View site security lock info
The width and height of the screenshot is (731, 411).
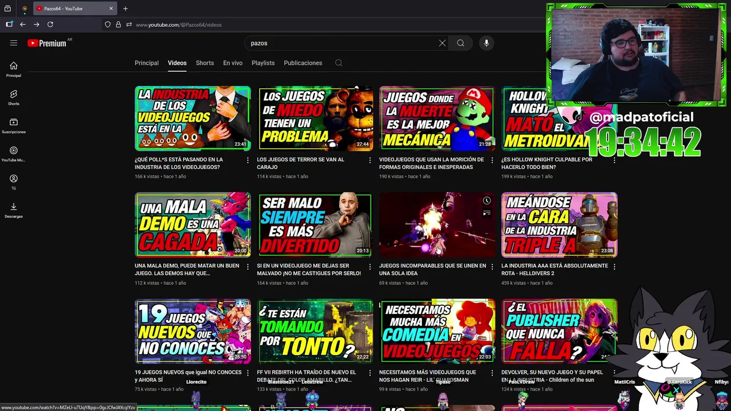click(118, 25)
